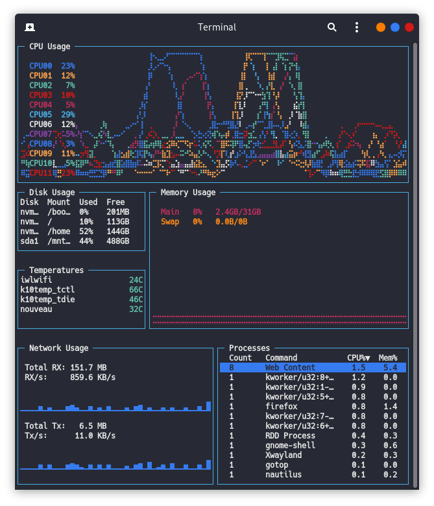This screenshot has height=506, width=434.
Task: Click the CPU05 legend label
Action: pyautogui.click(x=41, y=115)
